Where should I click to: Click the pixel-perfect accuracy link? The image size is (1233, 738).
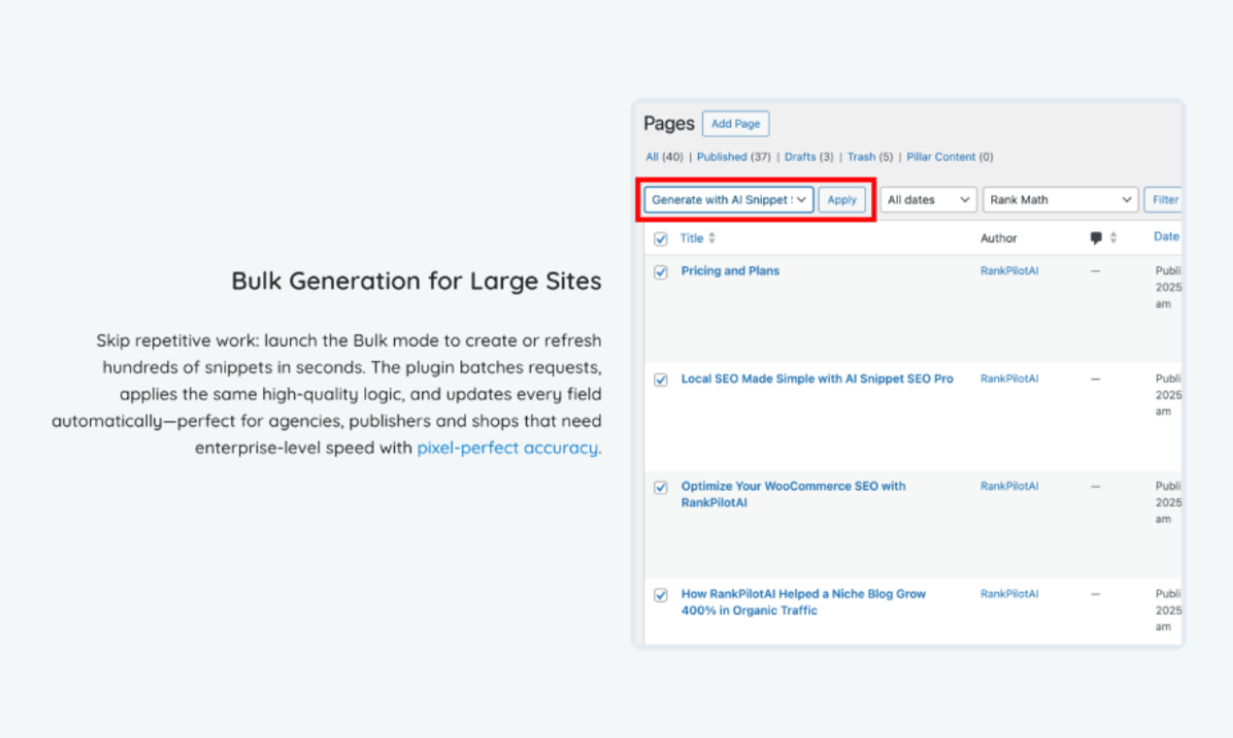pyautogui.click(x=507, y=448)
